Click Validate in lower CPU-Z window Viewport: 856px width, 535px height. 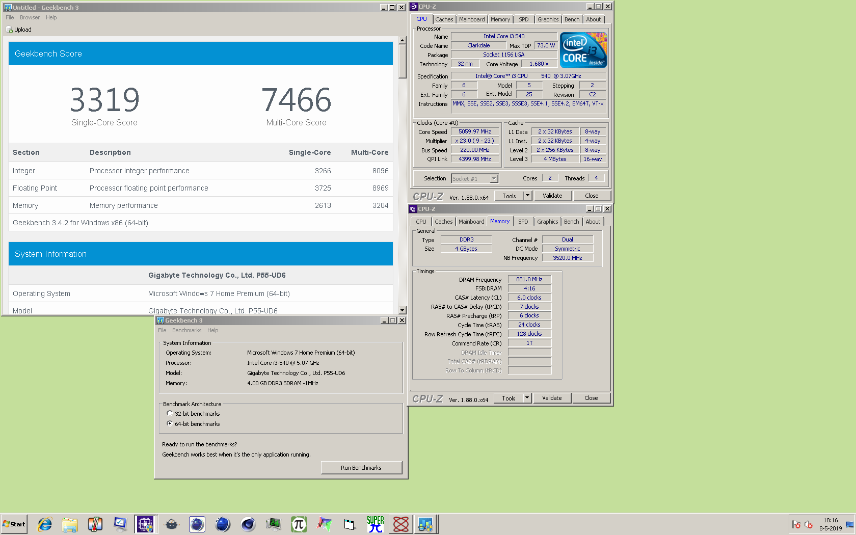pyautogui.click(x=552, y=398)
